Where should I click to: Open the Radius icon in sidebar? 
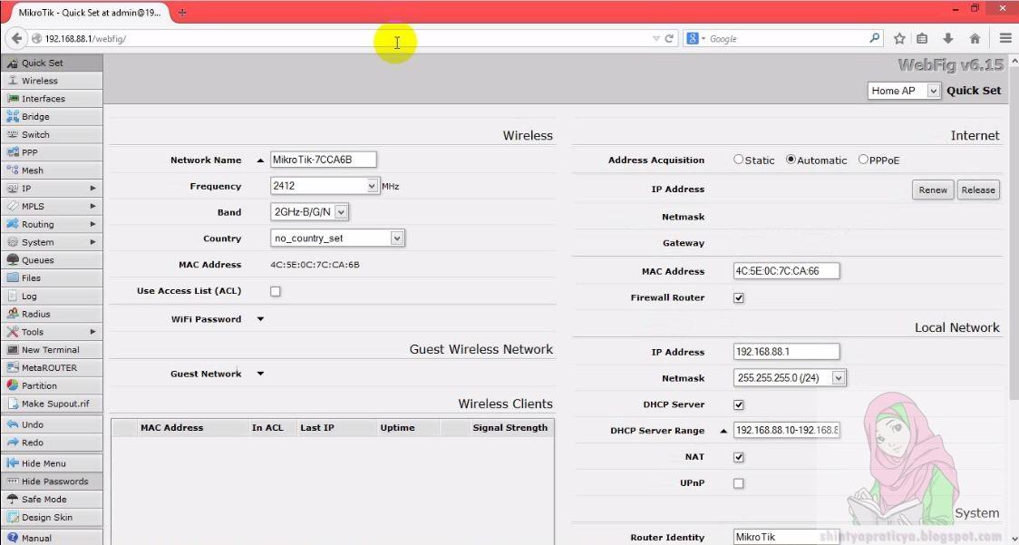13,314
